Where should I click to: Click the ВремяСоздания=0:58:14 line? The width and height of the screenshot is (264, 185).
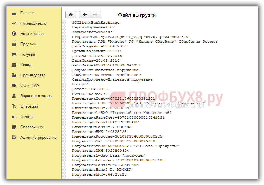(x=97, y=51)
